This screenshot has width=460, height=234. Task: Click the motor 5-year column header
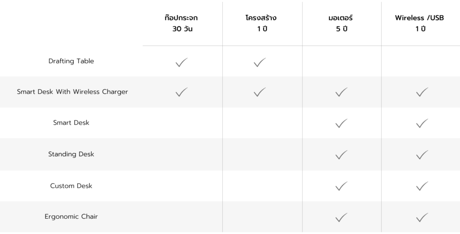coord(341,23)
